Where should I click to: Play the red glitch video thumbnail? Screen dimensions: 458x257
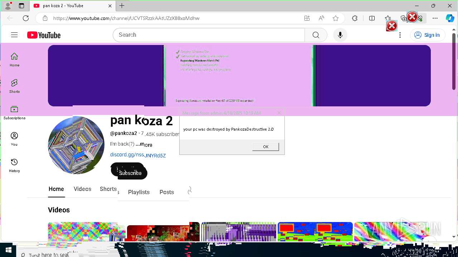point(163,232)
